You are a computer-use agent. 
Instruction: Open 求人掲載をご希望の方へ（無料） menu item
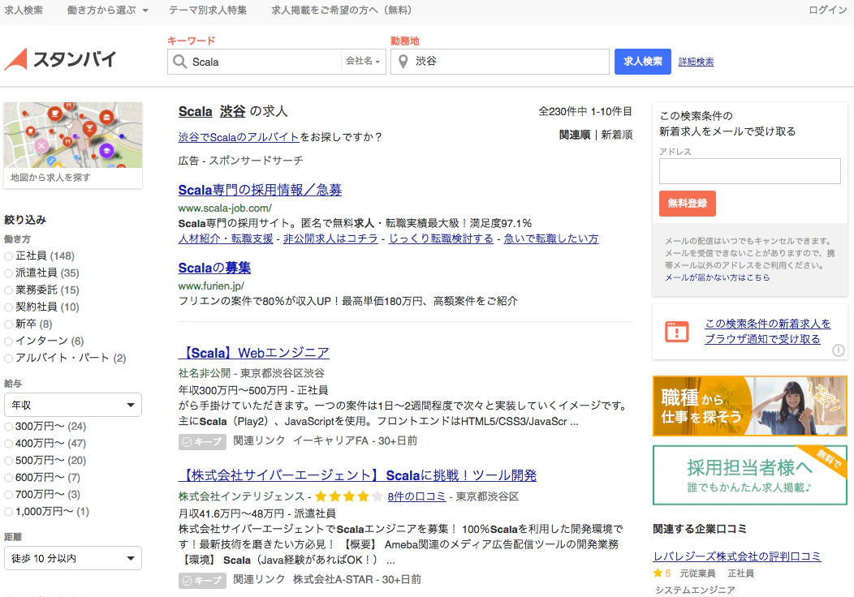[343, 11]
